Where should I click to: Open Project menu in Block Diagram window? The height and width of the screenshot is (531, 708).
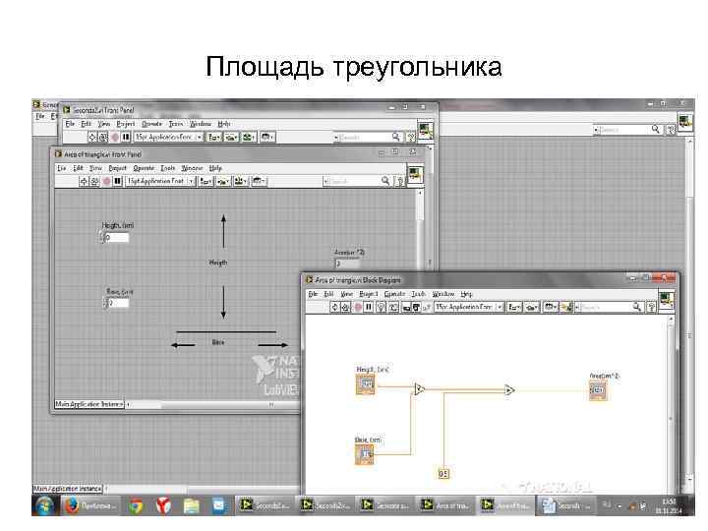pos(369,294)
